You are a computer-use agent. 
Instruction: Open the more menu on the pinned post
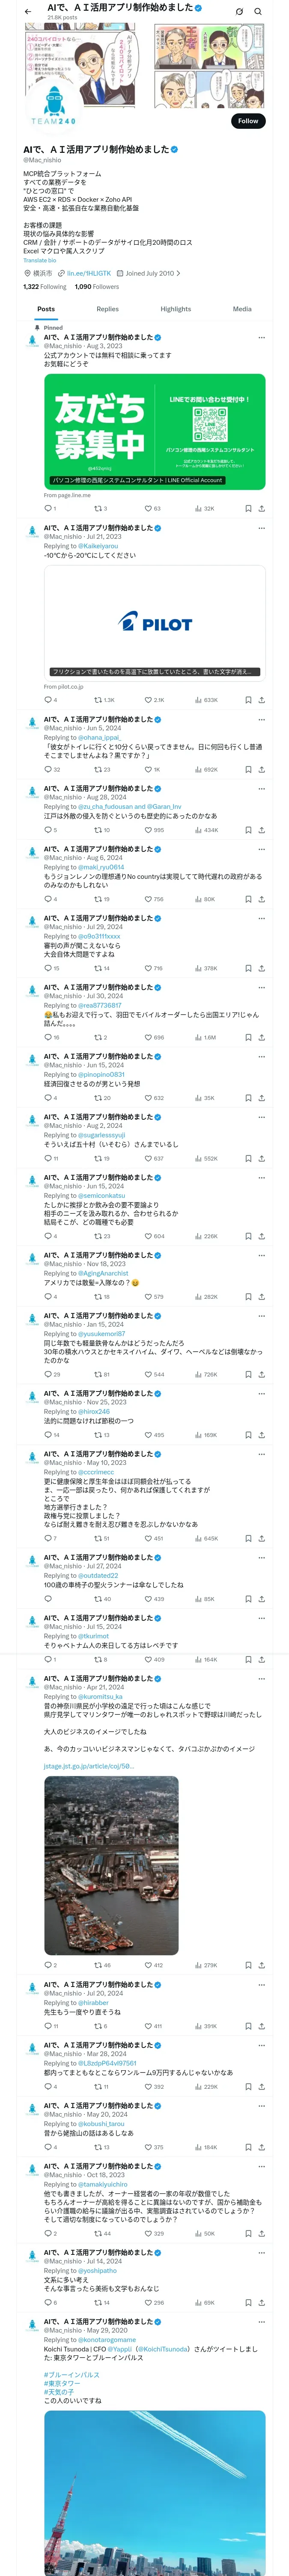pos(261,337)
